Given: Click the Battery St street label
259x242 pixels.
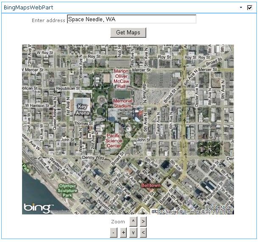Looking at the screenshot, I should (x=166, y=195).
